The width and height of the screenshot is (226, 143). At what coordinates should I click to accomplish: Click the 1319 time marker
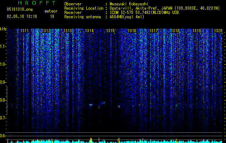(197, 31)
